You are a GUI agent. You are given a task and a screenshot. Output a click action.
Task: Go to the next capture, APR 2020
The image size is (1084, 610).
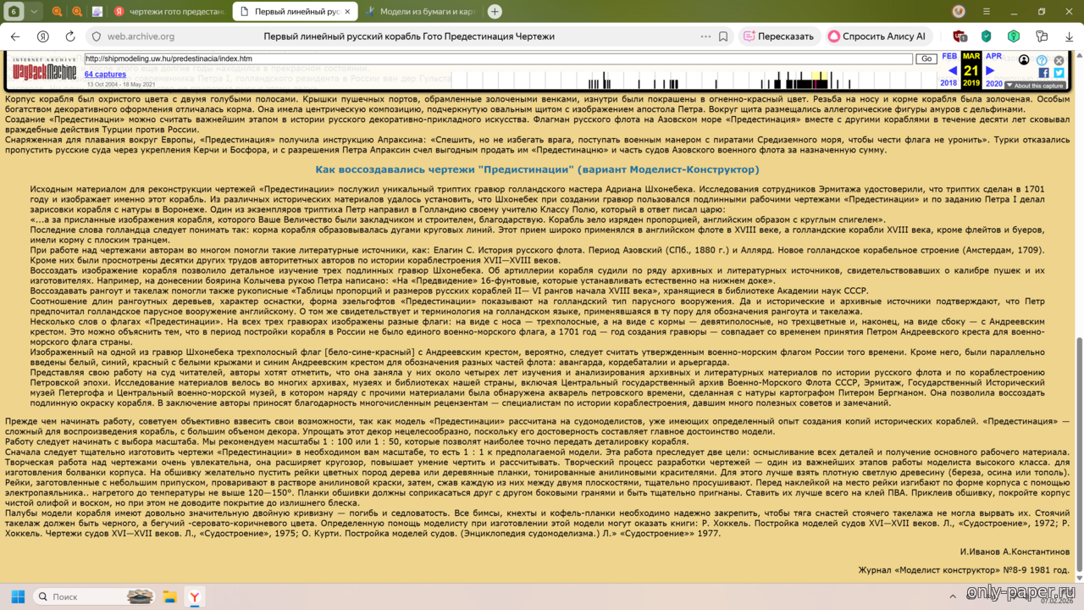tap(990, 71)
